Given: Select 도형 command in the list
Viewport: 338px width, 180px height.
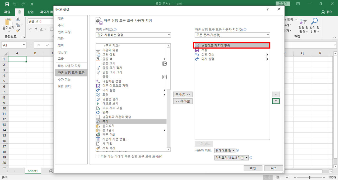Looking at the screenshot, I should click(131, 95).
